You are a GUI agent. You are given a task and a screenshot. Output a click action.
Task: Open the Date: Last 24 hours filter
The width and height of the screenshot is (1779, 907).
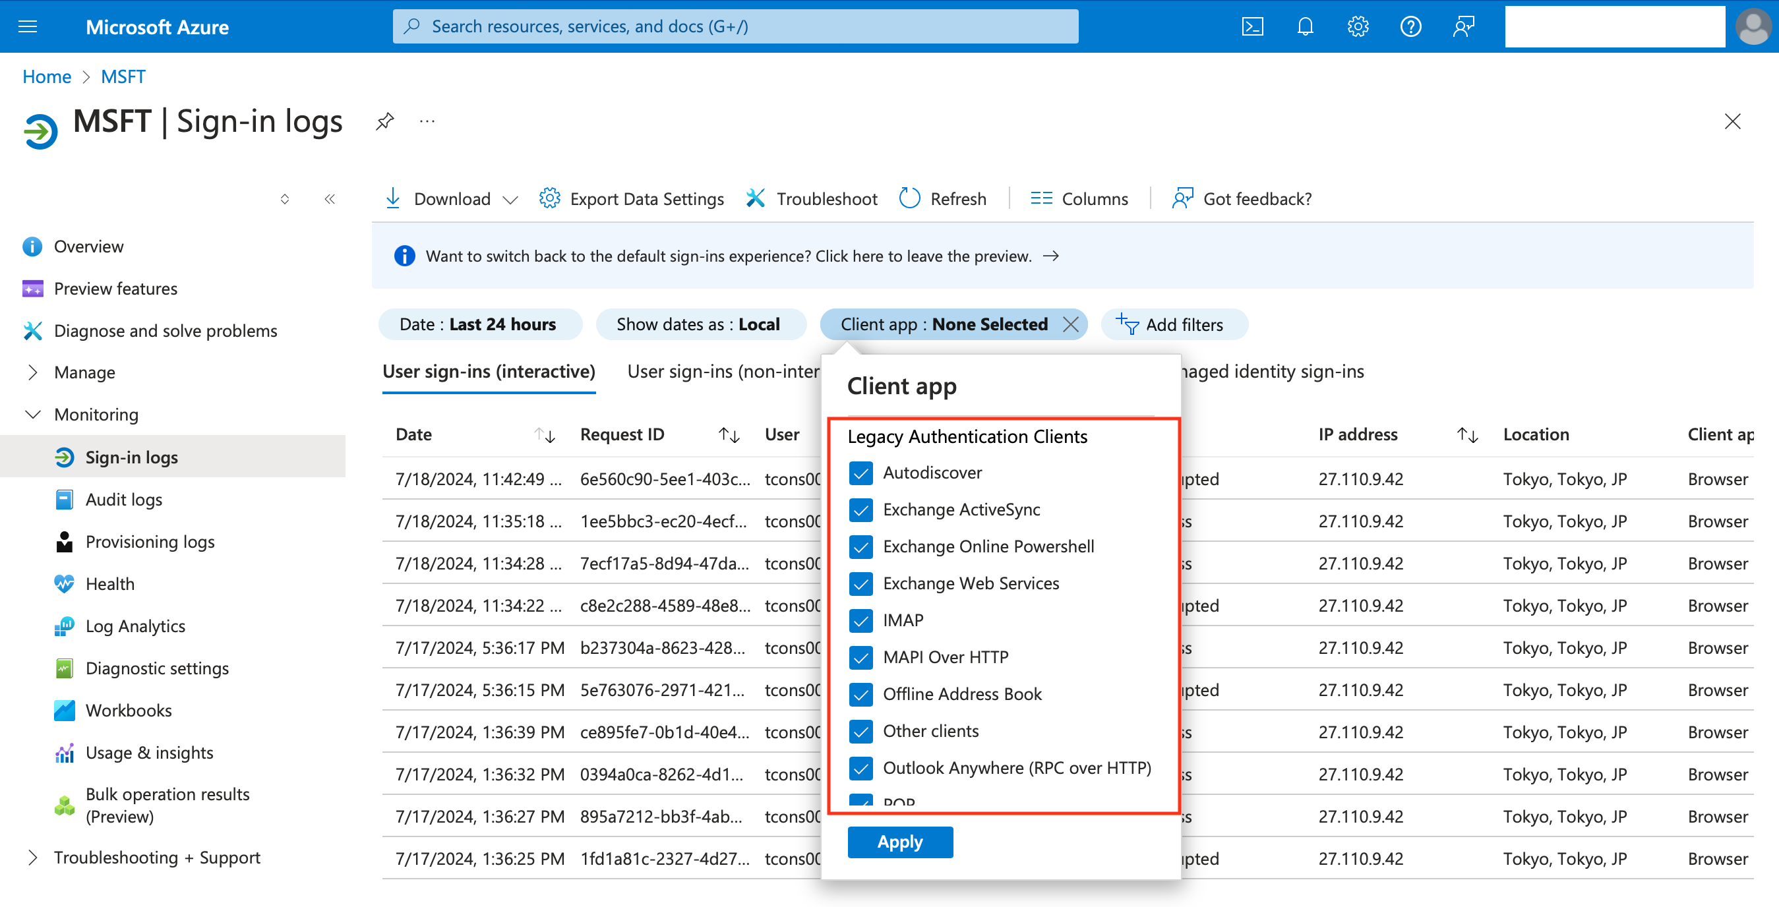480,324
